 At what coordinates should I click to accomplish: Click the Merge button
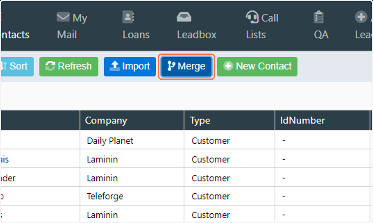186,66
